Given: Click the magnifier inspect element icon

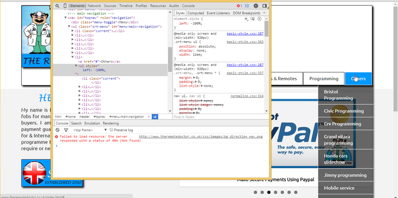Looking at the screenshot, I should (57, 6).
